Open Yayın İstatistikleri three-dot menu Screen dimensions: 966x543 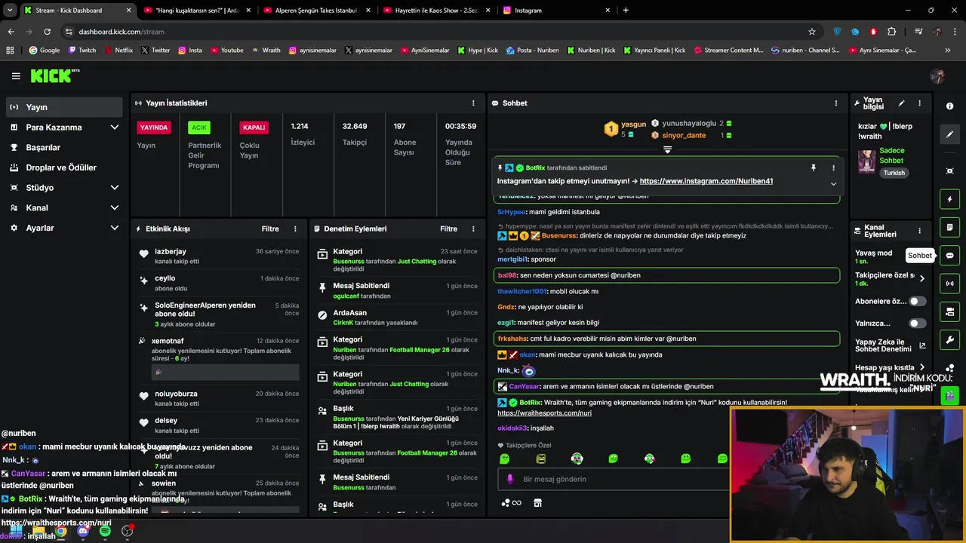[x=473, y=103]
